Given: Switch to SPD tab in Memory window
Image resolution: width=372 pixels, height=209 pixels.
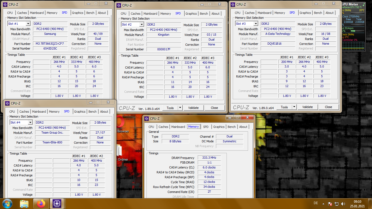Looking at the screenshot, I should coord(206,127).
